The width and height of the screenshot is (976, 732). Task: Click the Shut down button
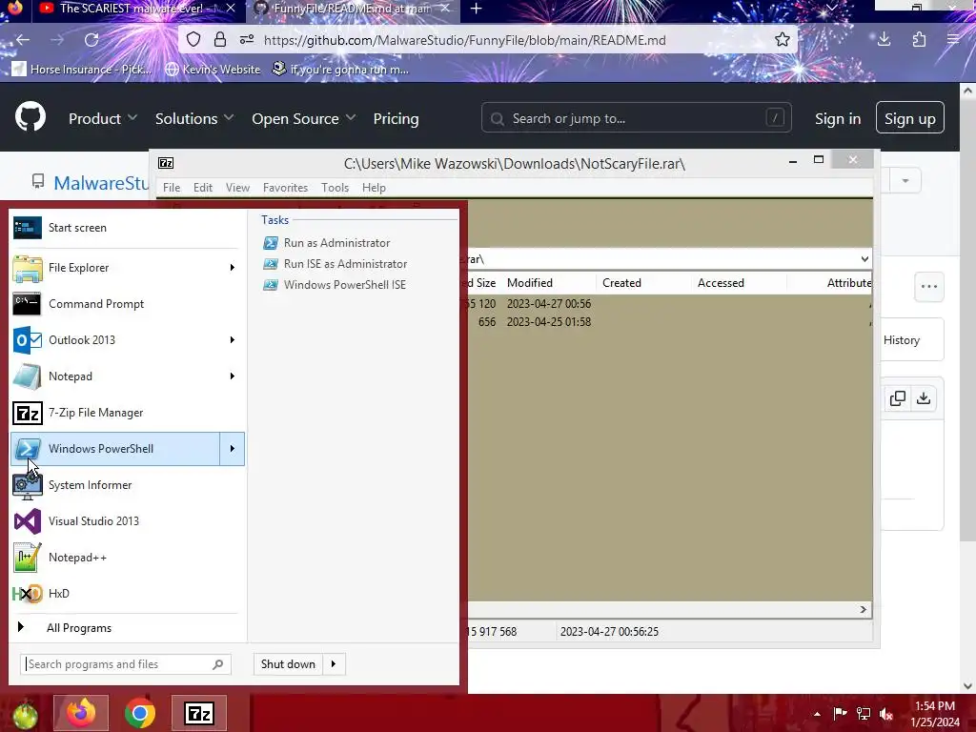[288, 664]
